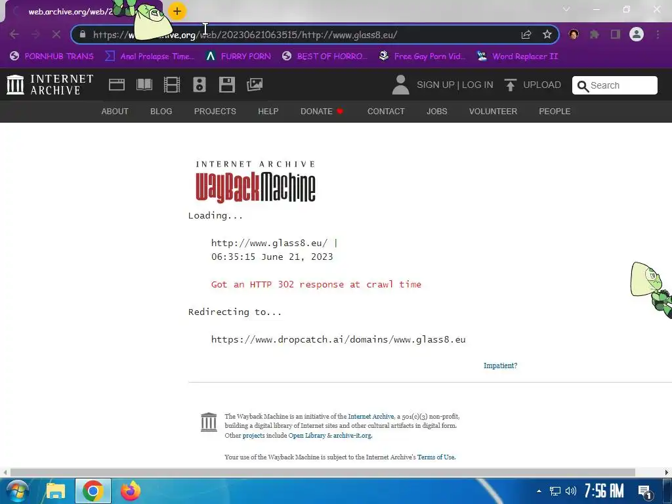Open the VOLUNTEER menu item
The height and width of the screenshot is (504, 672).
[493, 112]
